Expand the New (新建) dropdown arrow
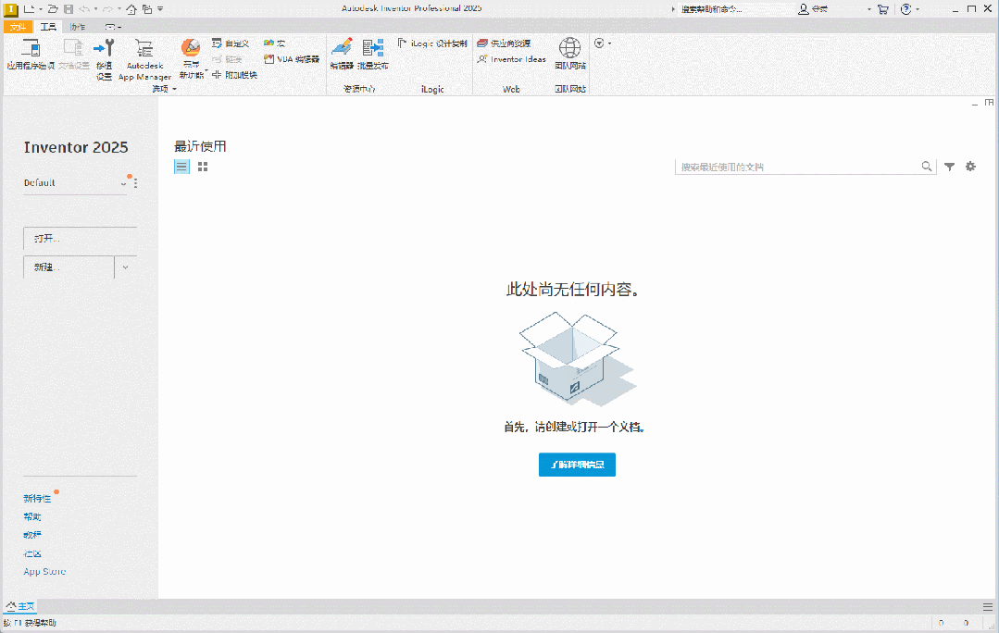This screenshot has width=999, height=633. (x=126, y=267)
